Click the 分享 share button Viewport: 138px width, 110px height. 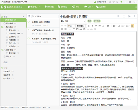point(87,7)
